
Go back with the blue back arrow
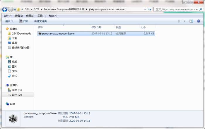[x=5, y=10]
